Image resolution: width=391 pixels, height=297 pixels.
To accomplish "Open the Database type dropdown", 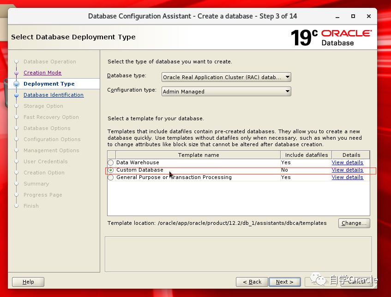I will (226, 77).
